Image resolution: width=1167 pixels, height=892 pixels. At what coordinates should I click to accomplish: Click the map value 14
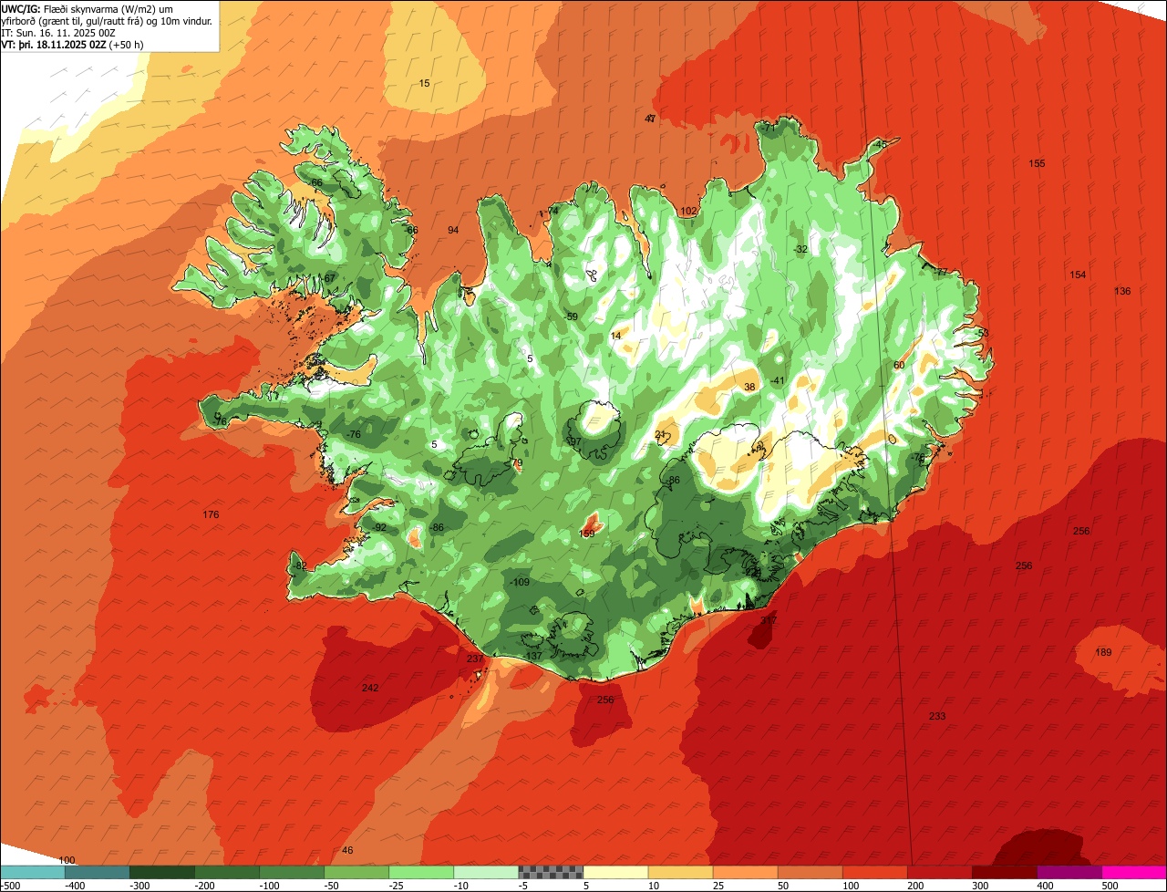(615, 337)
